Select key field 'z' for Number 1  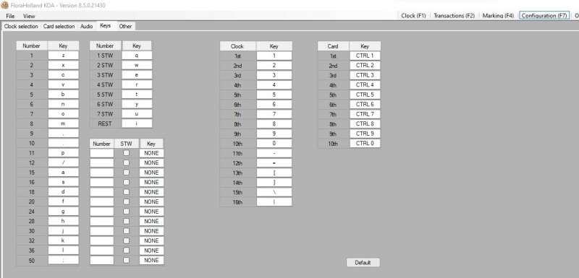point(63,55)
